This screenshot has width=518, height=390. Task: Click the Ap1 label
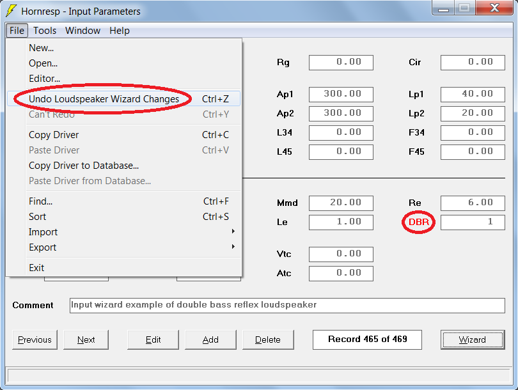click(285, 95)
